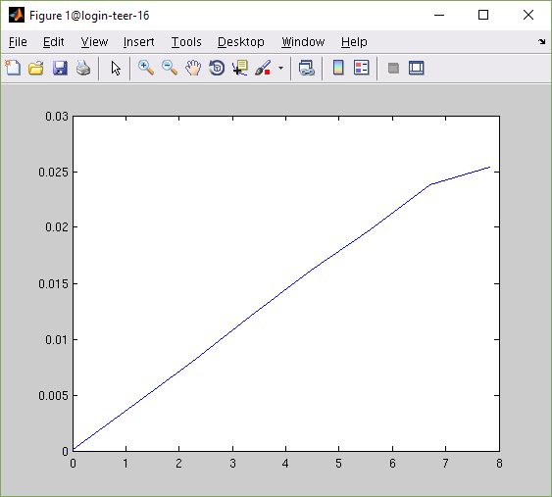Open the Insert menu
Screen dimensions: 552x497
click(x=138, y=42)
